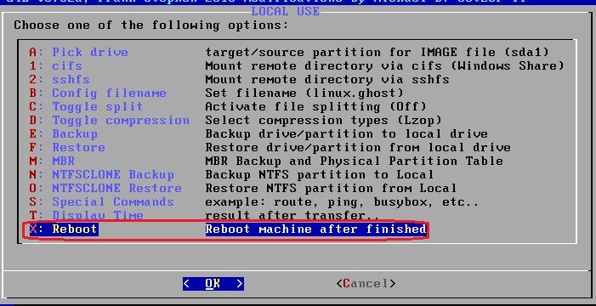
Task: Choose the '1: cifs' mount option
Action: click(x=55, y=65)
